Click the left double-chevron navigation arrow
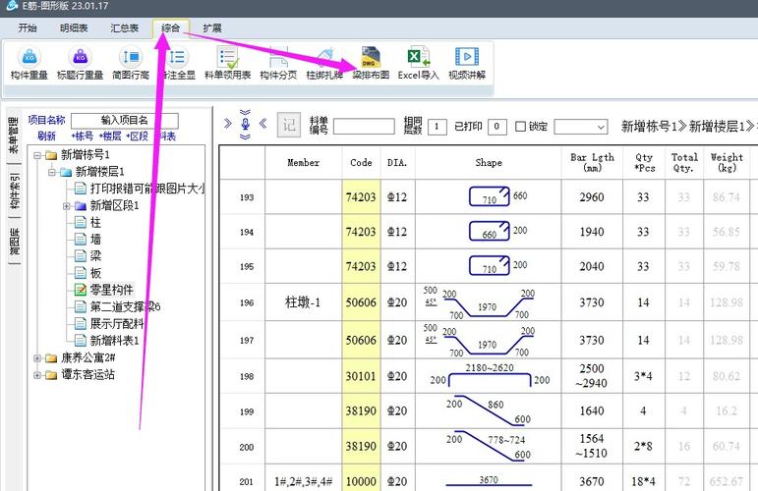Viewport: 758px width, 491px height. coord(262,124)
